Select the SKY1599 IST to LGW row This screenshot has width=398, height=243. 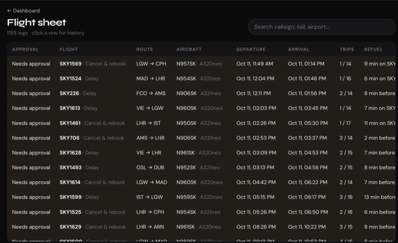201,197
